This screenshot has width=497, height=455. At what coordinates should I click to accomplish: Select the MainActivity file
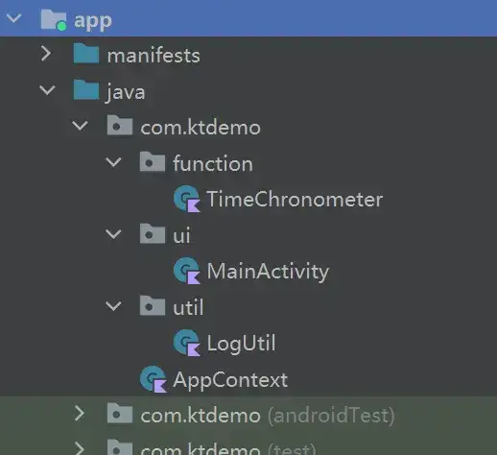pos(268,272)
